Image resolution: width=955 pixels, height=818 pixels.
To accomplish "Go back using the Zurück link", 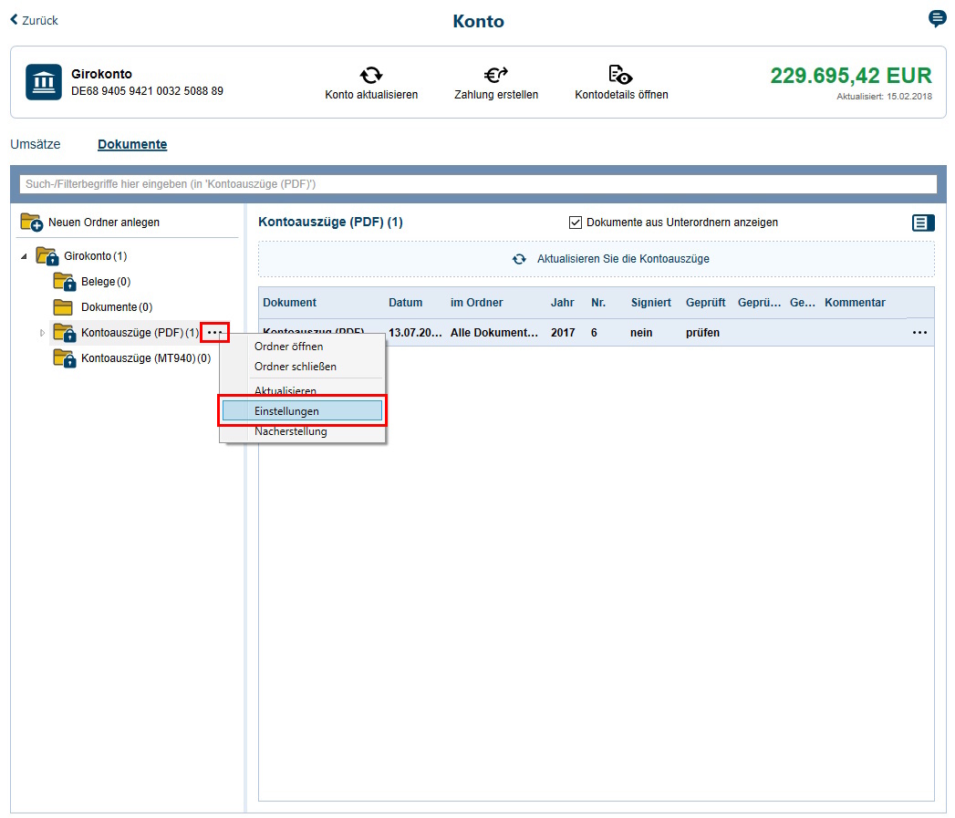I will click(x=34, y=20).
